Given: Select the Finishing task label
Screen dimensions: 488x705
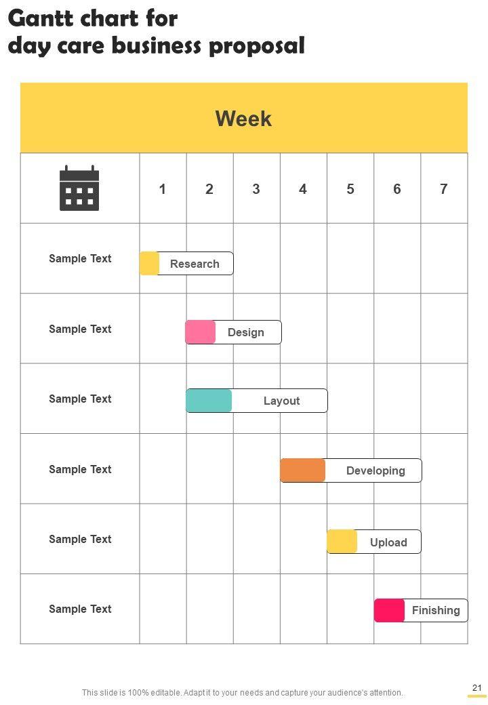Looking at the screenshot, I should click(x=436, y=610).
